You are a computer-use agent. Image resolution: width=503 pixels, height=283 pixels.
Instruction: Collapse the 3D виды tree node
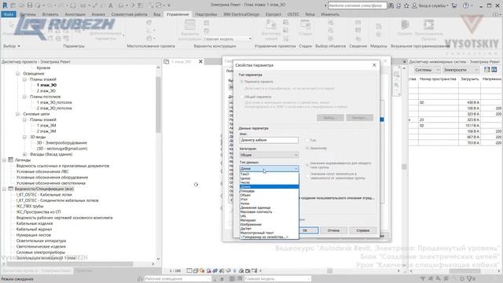click(24, 137)
